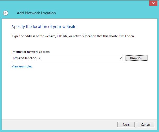Click the Internet or network address field
The height and width of the screenshot is (132, 159).
tap(65, 58)
